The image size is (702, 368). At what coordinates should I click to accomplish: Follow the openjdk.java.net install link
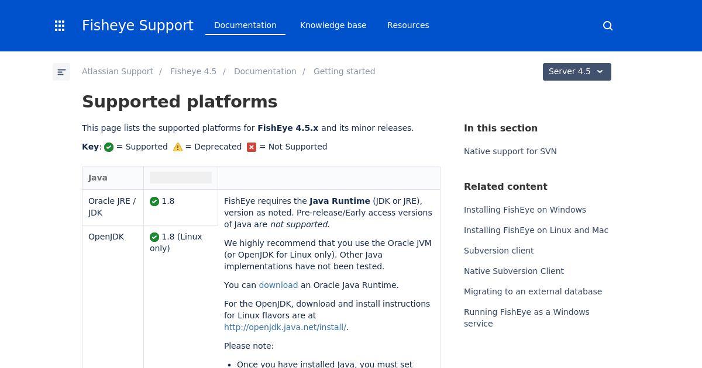tap(285, 327)
